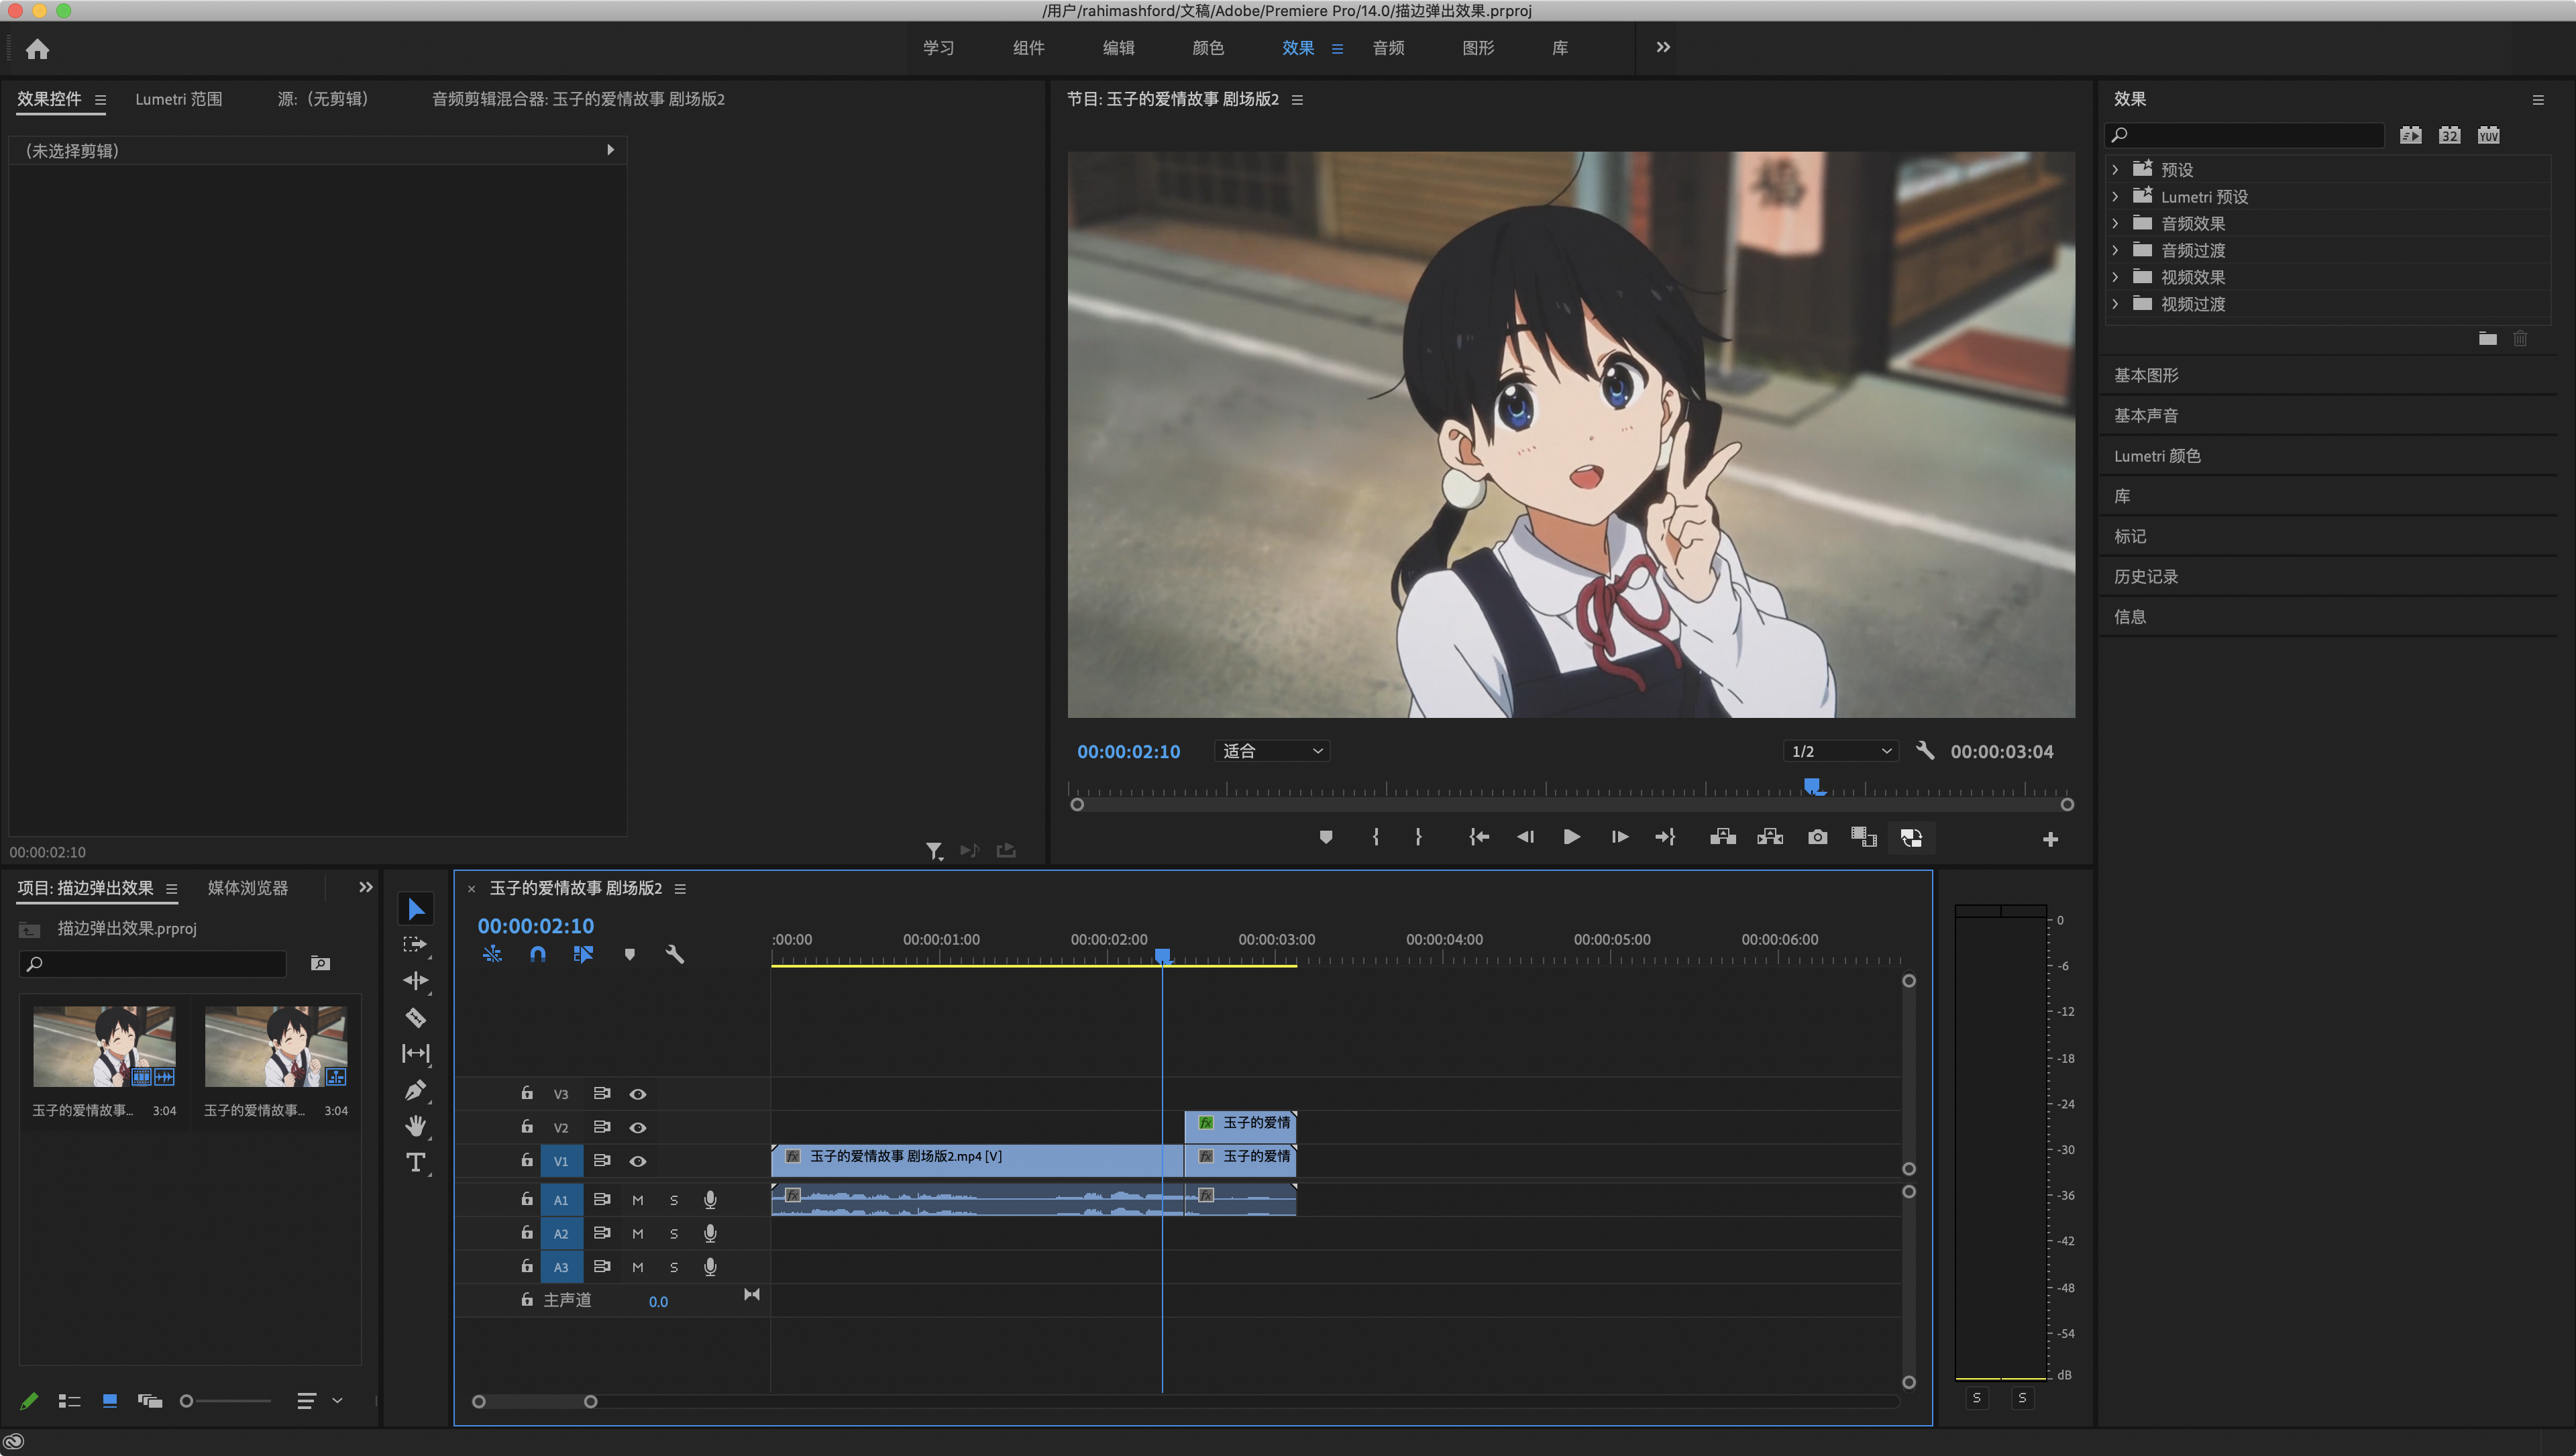Select the Type tool

tap(415, 1162)
